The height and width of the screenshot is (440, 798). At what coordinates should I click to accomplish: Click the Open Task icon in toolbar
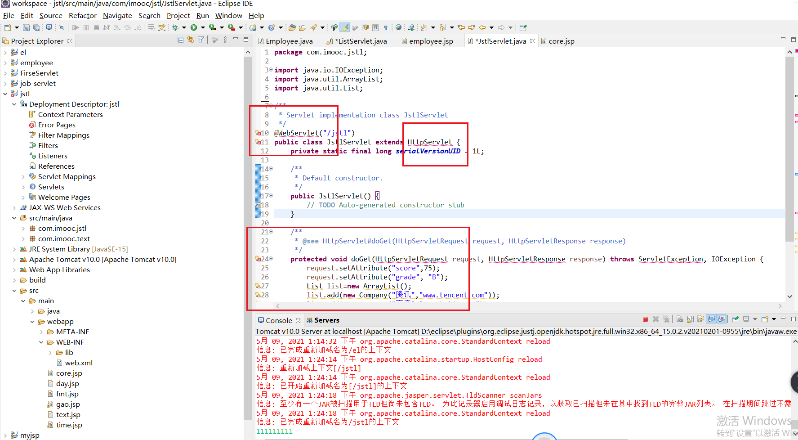pyautogui.click(x=302, y=27)
